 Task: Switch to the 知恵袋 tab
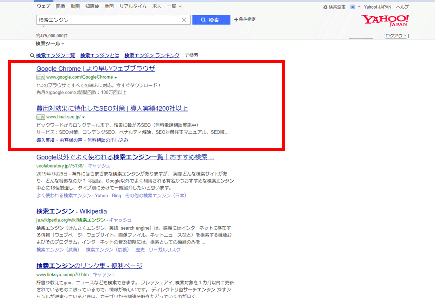click(x=92, y=6)
